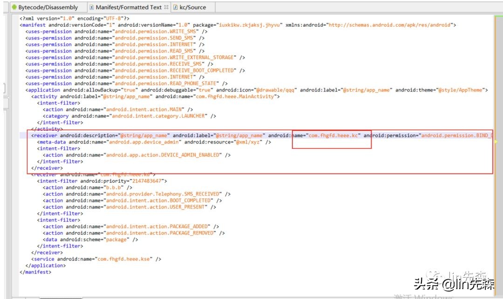Screen dimensions: 503x299
Task: Click the yellow marker in the overview ruler
Action: 496,141
